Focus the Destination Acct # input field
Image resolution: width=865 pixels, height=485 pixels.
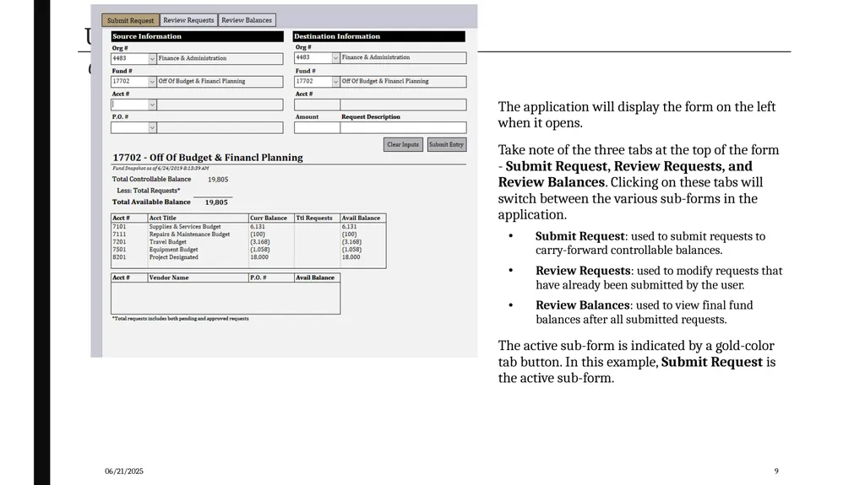(318, 105)
